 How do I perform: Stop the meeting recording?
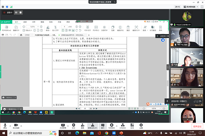tap(20, 13)
